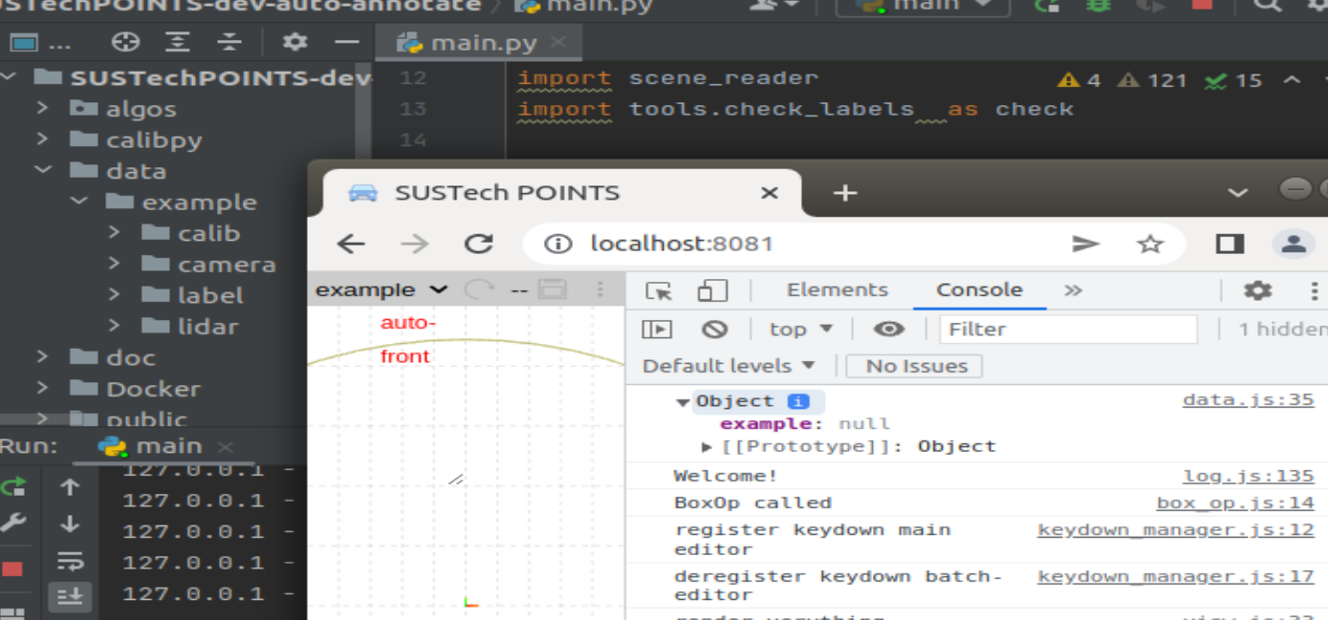Clear the console using the no-symbol icon

(x=714, y=329)
